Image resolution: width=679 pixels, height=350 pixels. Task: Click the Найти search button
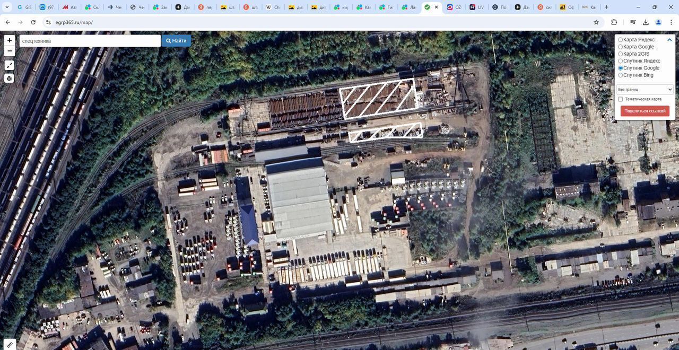tap(176, 41)
